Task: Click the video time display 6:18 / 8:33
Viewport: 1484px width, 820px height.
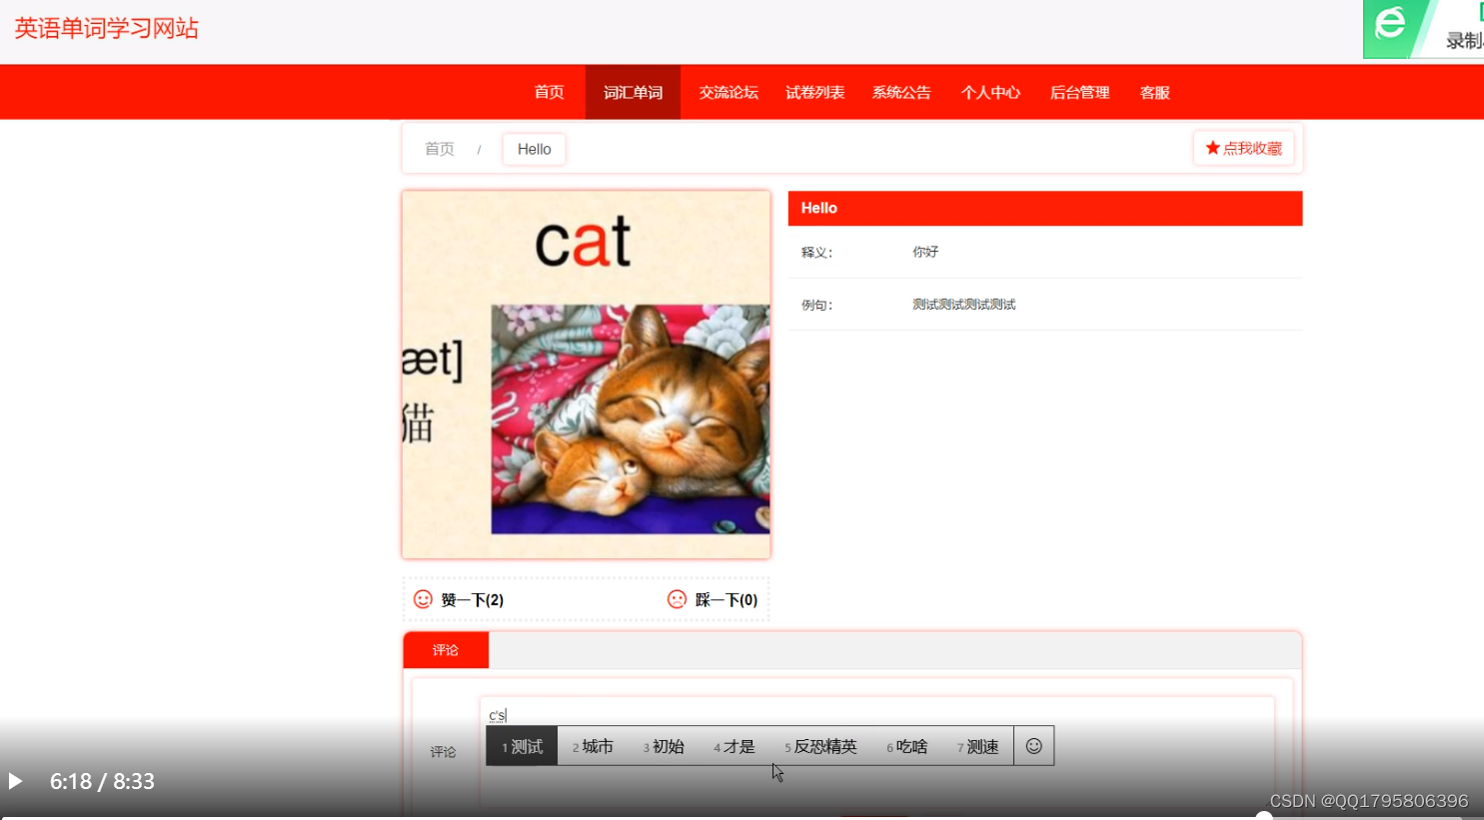Action: (x=102, y=781)
